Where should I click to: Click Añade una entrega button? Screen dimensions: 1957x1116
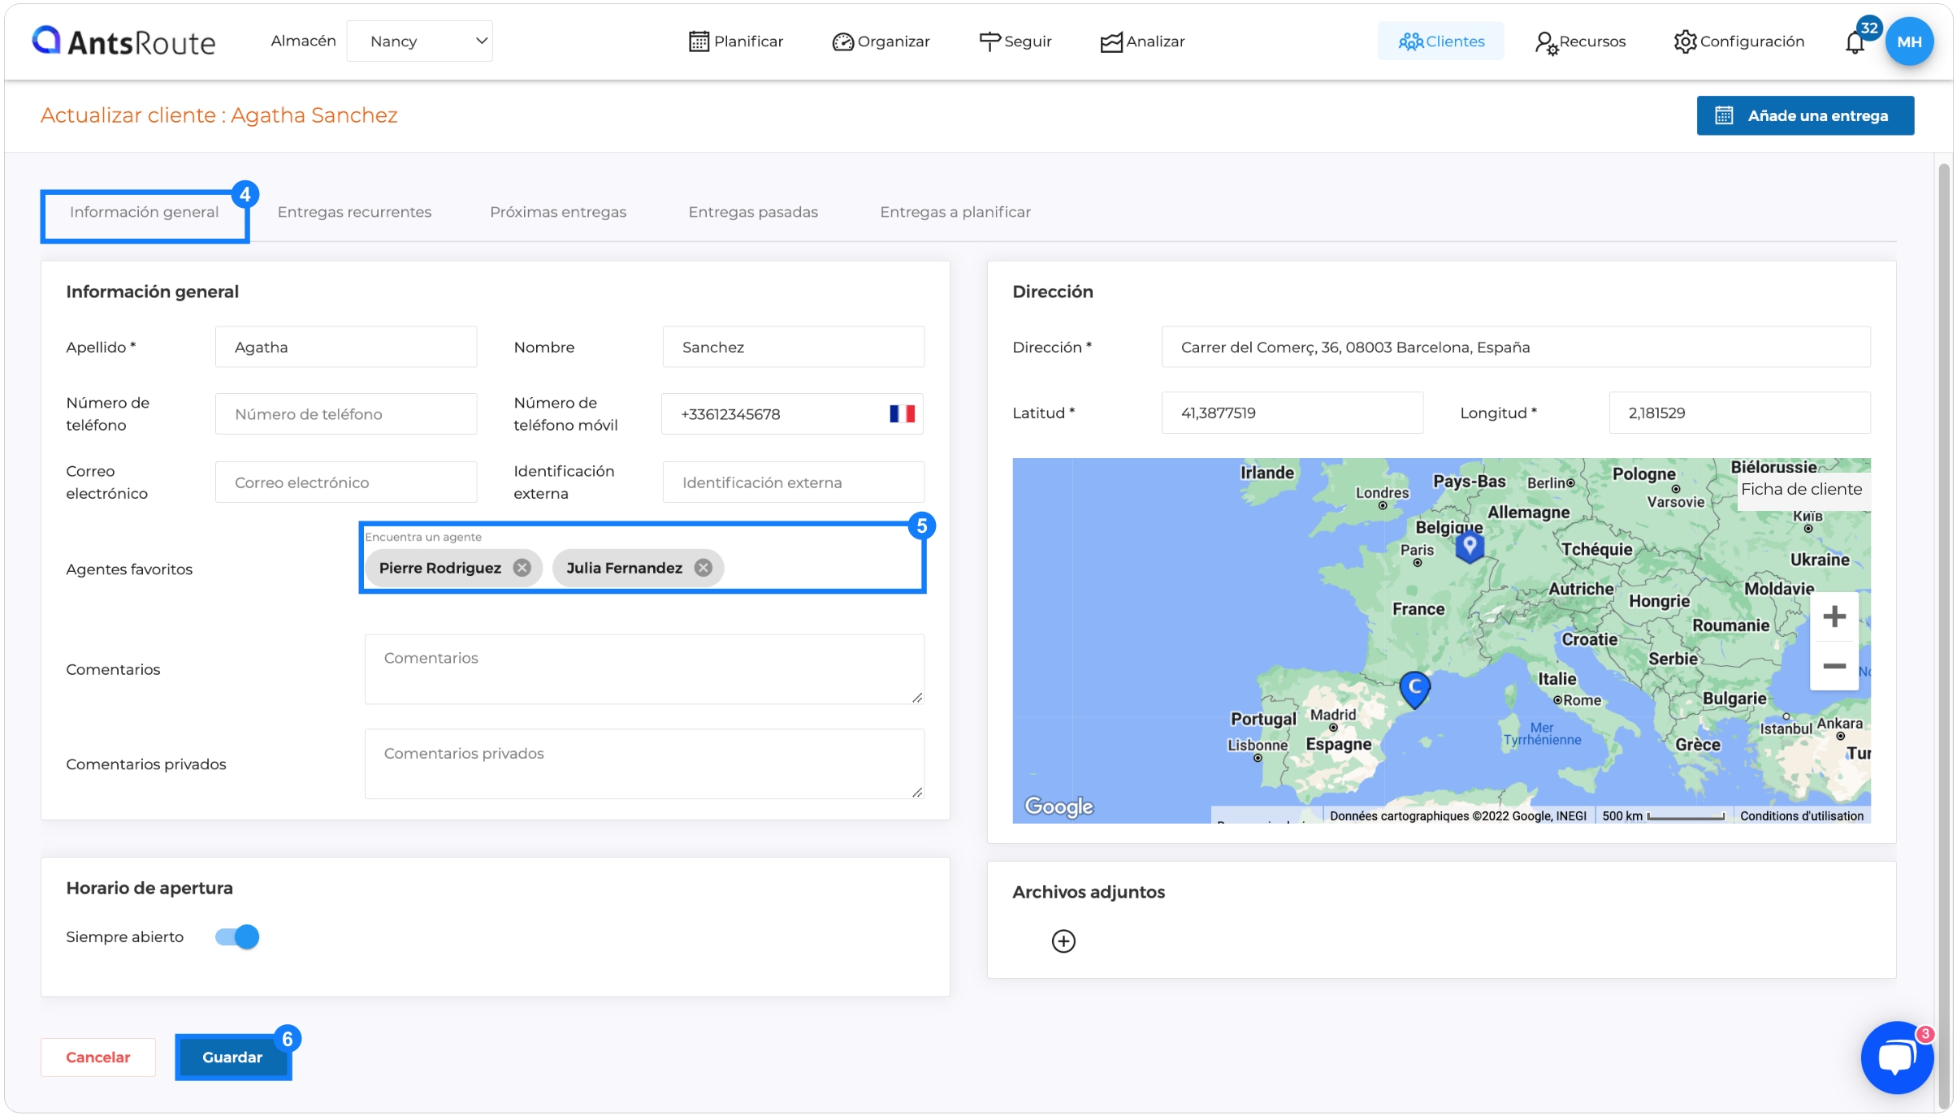click(x=1805, y=115)
